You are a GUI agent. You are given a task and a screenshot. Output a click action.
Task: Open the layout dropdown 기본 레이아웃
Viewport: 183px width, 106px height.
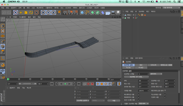171,8
